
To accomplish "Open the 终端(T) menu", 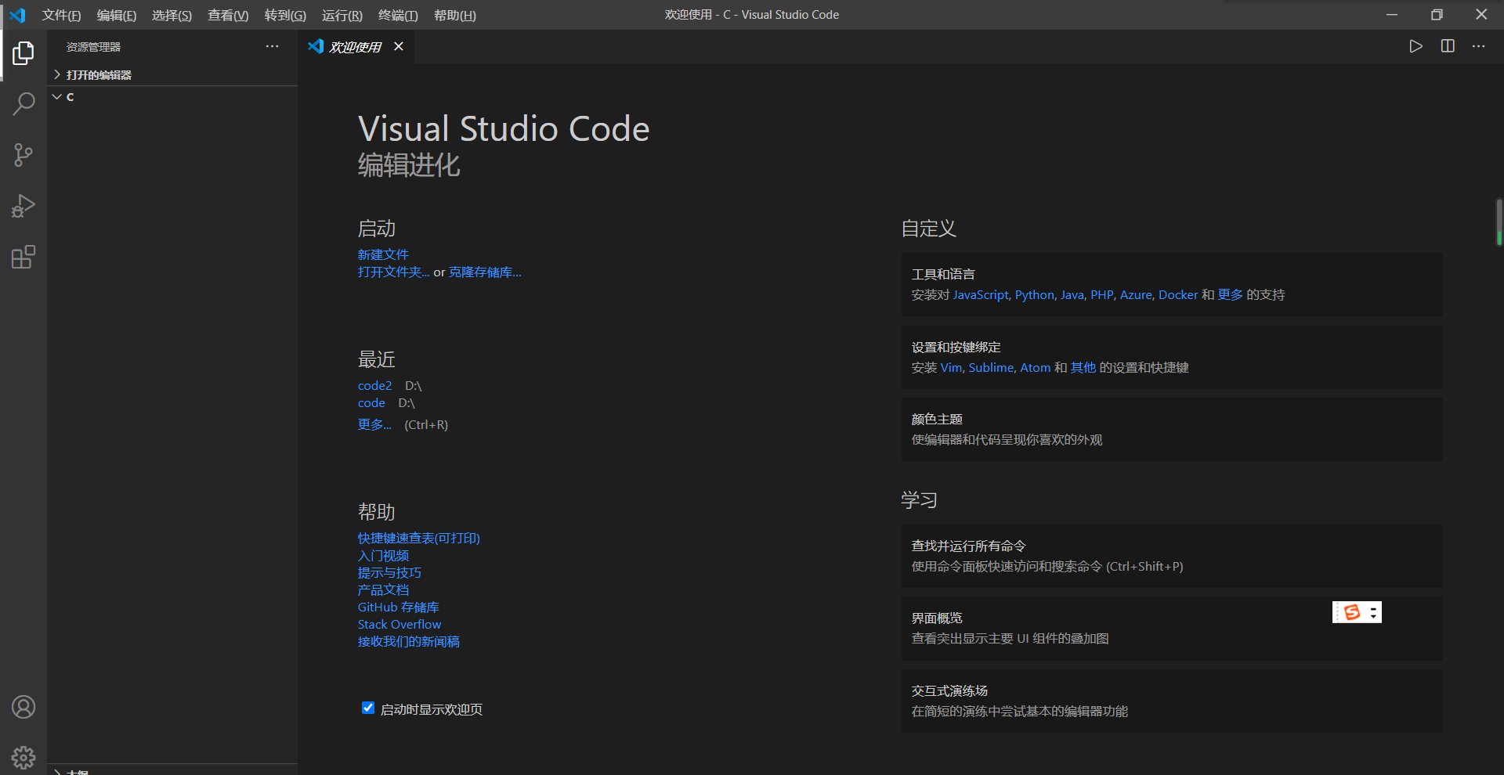I will coord(398,15).
